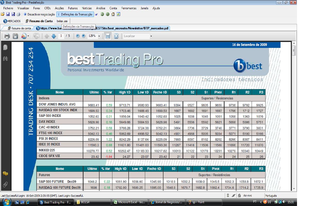Open the Janela menu
Image resolution: width=330 pixels, height=206 pixels.
click(x=144, y=8)
